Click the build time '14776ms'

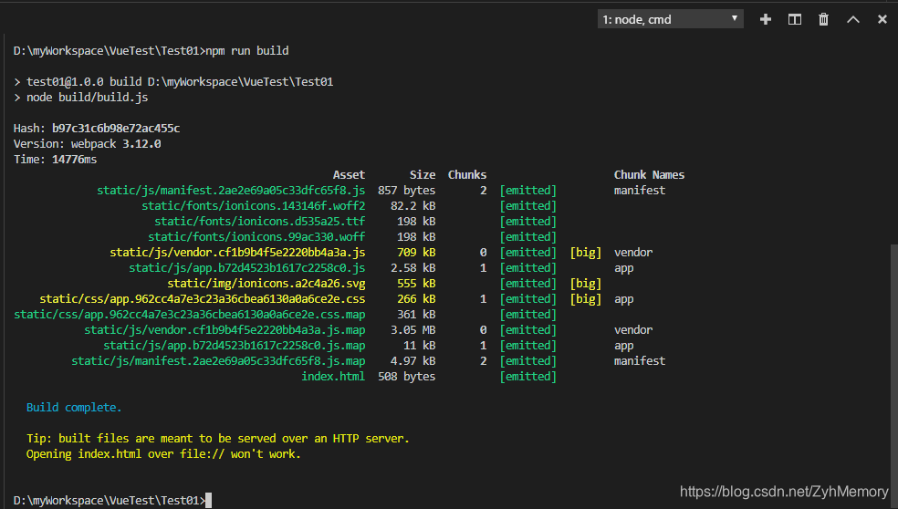pyautogui.click(x=75, y=159)
